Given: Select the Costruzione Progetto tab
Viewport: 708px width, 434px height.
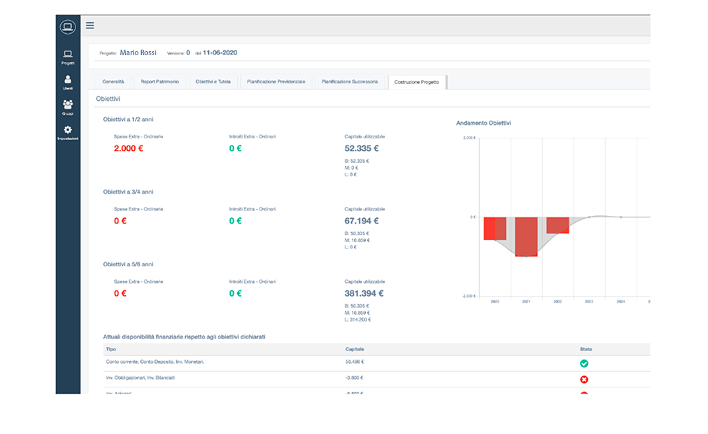Looking at the screenshot, I should pyautogui.click(x=416, y=82).
